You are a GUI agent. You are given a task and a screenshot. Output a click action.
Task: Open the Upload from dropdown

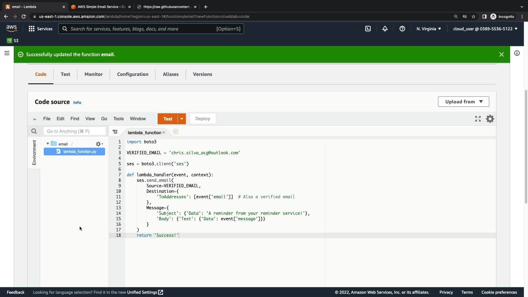click(463, 101)
